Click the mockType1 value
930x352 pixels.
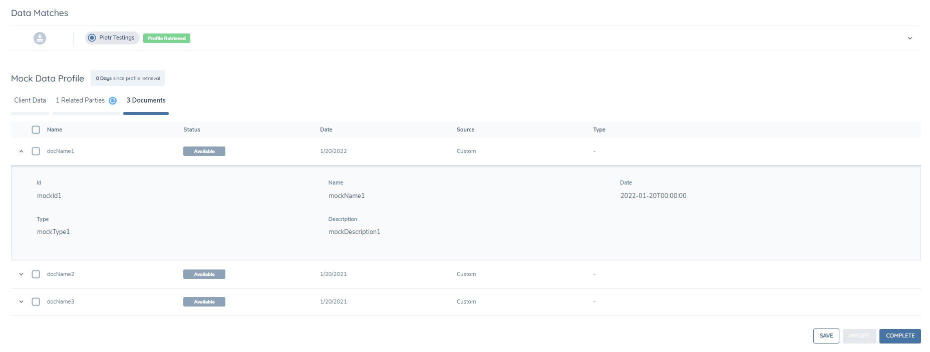click(x=53, y=231)
